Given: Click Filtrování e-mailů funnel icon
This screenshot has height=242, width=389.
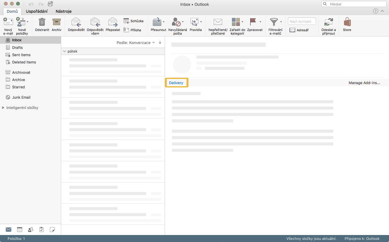Looking at the screenshot, I should [x=274, y=22].
